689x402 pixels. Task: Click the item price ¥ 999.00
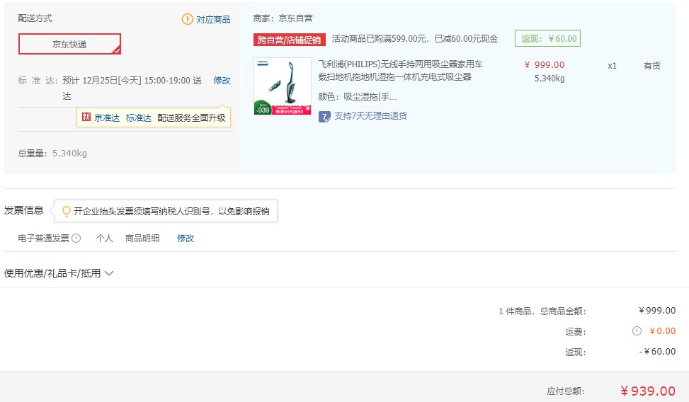545,65
